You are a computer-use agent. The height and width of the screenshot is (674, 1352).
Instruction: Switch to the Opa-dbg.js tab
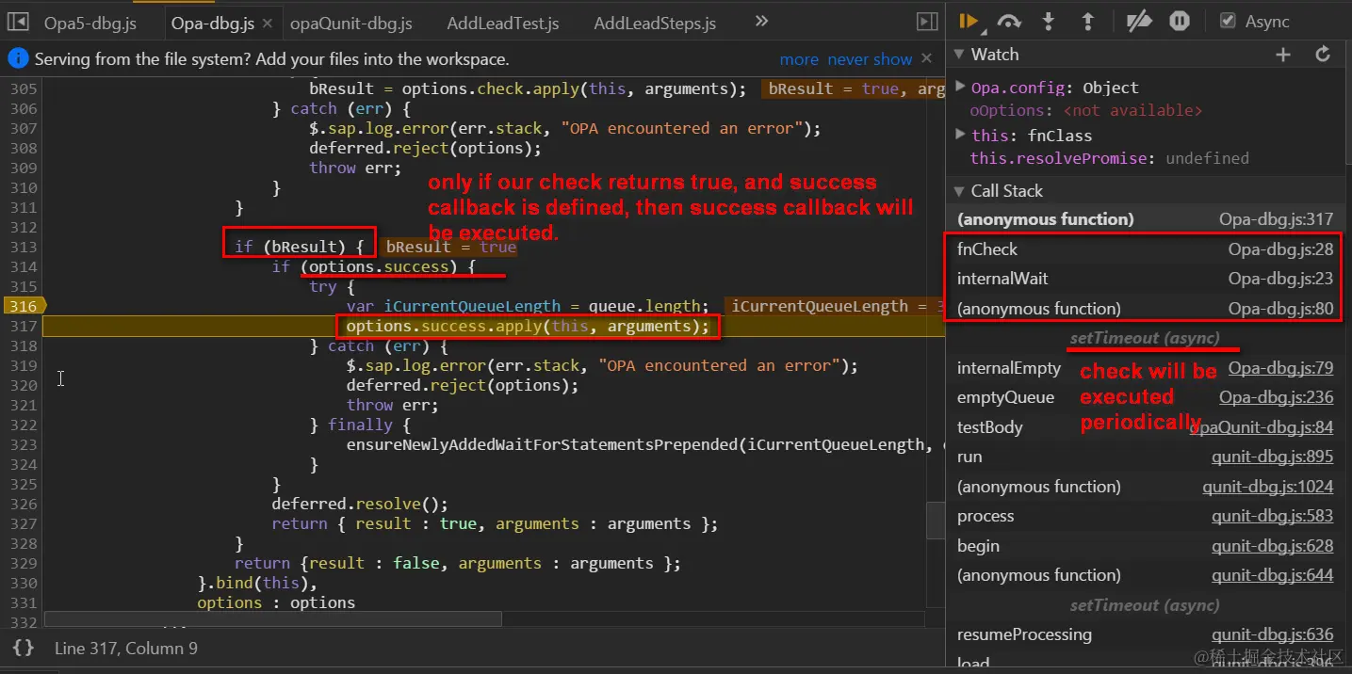click(x=212, y=24)
